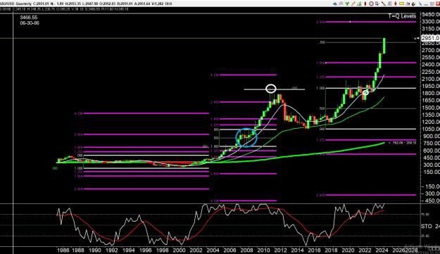Click the 3450.00 price axis label
Image resolution: width=440 pixels, height=254 pixels.
pyautogui.click(x=431, y=14)
